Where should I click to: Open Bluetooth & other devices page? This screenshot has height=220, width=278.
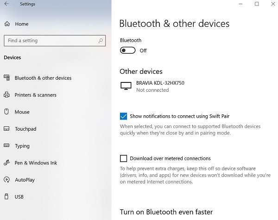43,78
